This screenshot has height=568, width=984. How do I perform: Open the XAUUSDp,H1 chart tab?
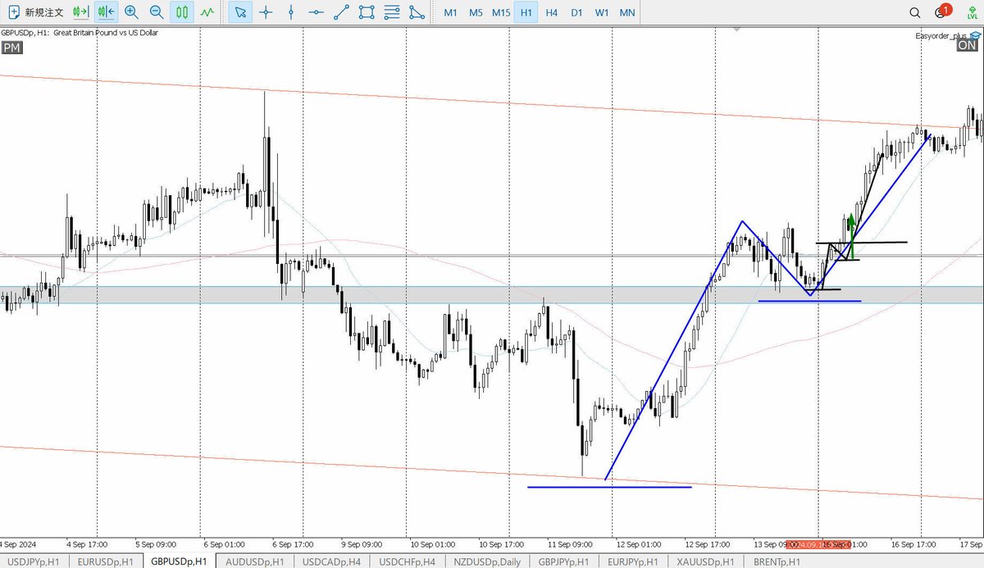click(705, 561)
